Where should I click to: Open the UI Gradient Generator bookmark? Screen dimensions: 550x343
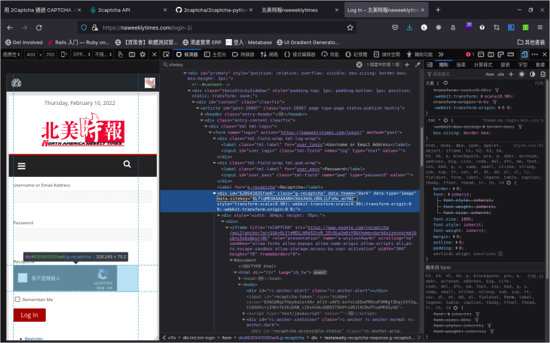308,43
